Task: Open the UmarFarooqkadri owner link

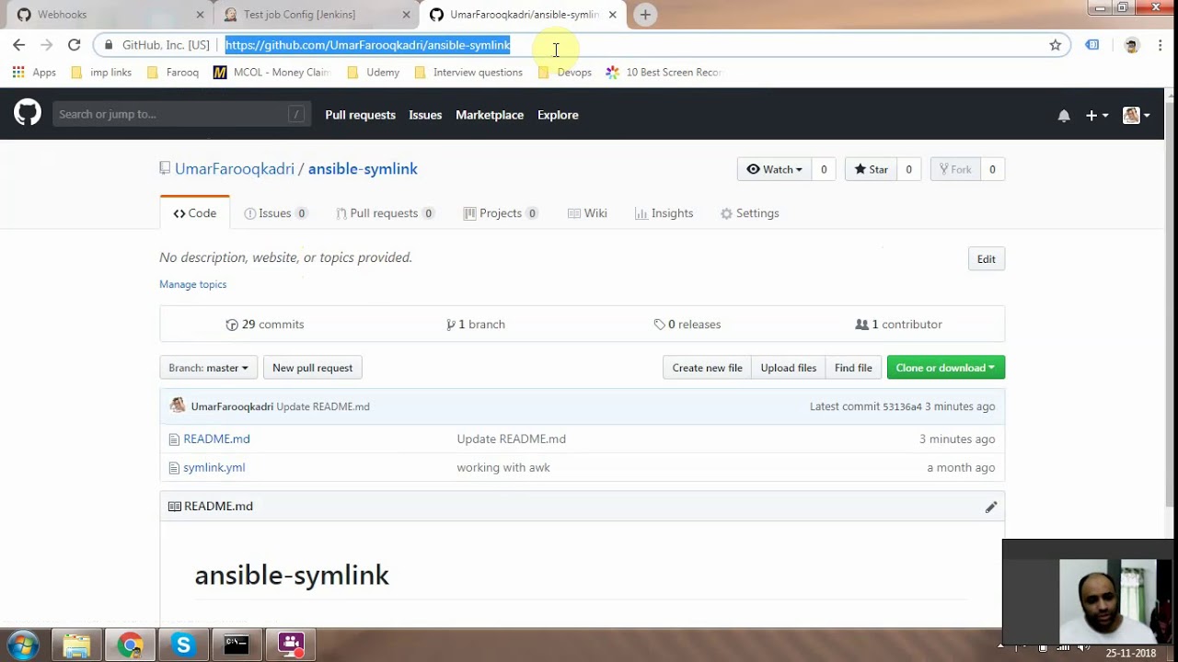Action: click(x=235, y=169)
